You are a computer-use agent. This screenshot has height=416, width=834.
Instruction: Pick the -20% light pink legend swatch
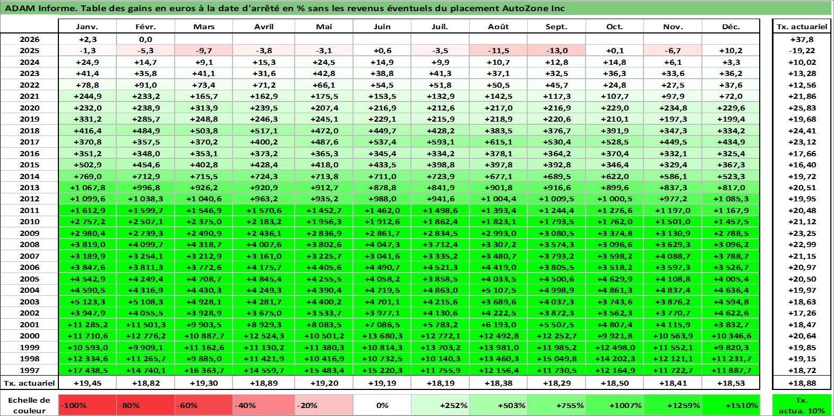click(324, 405)
